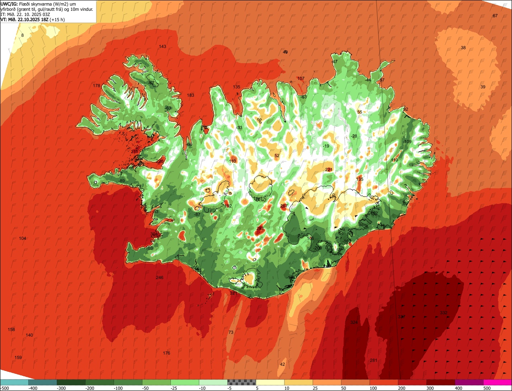Click the map value 293

coord(260,229)
